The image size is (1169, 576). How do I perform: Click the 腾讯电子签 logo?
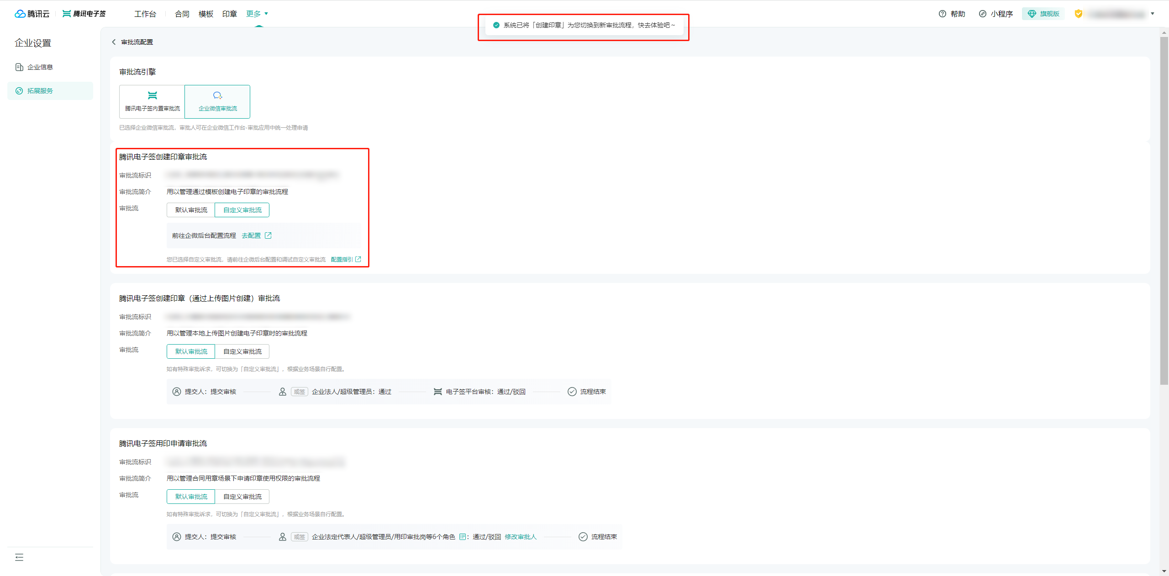pos(84,14)
